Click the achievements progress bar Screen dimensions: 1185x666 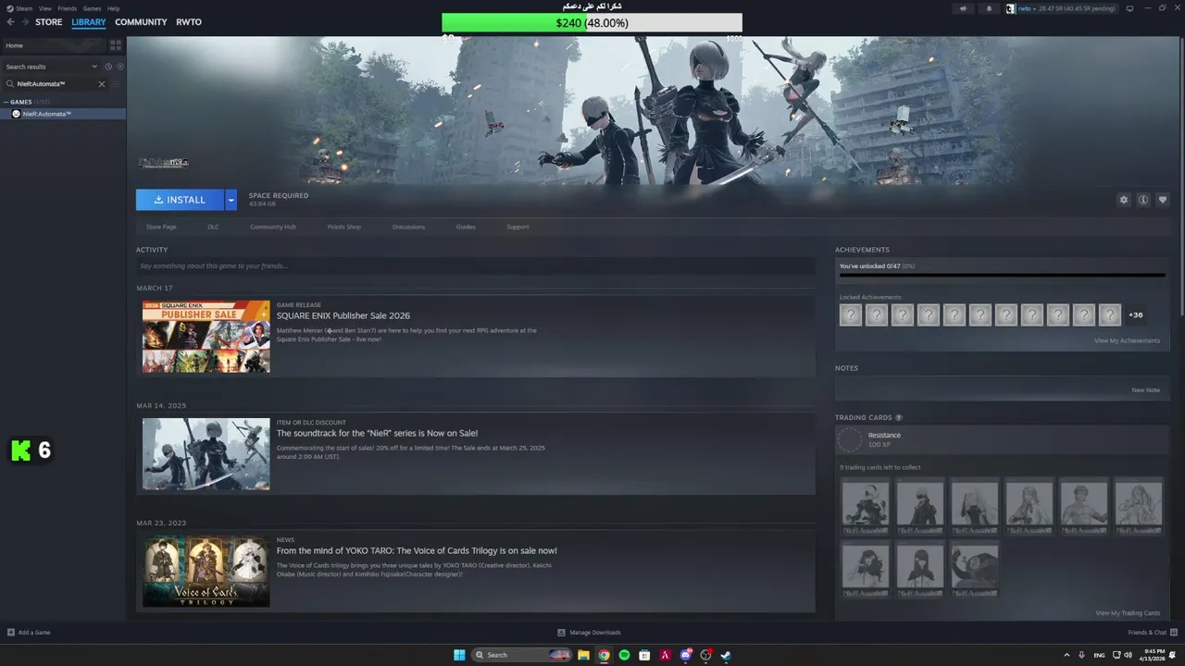1002,275
